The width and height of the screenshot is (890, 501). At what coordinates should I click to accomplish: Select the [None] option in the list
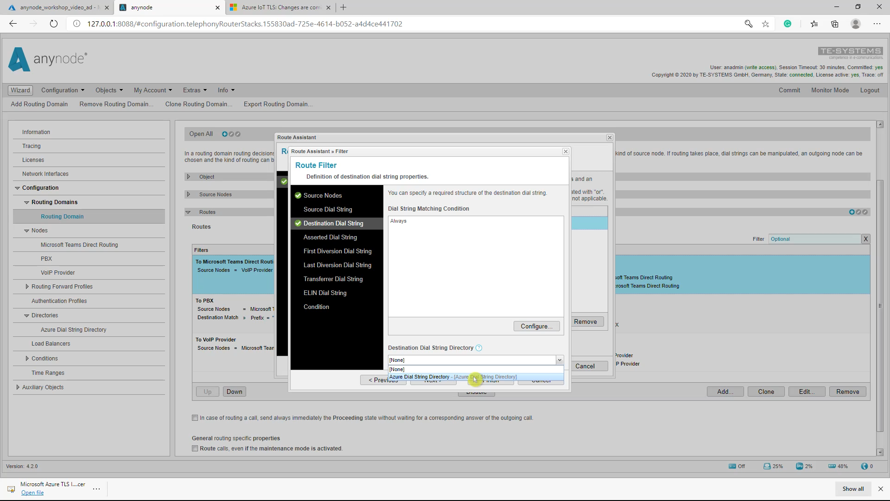coord(476,370)
